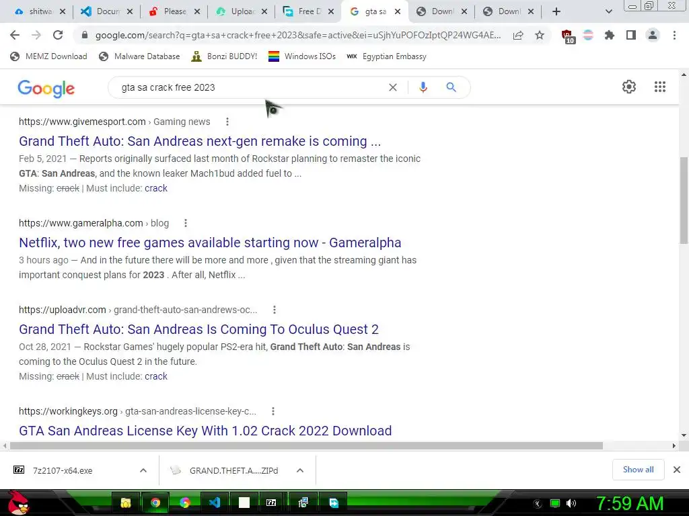Open Google quick settings gear
Viewport: 689px width, 516px height.
pos(629,87)
